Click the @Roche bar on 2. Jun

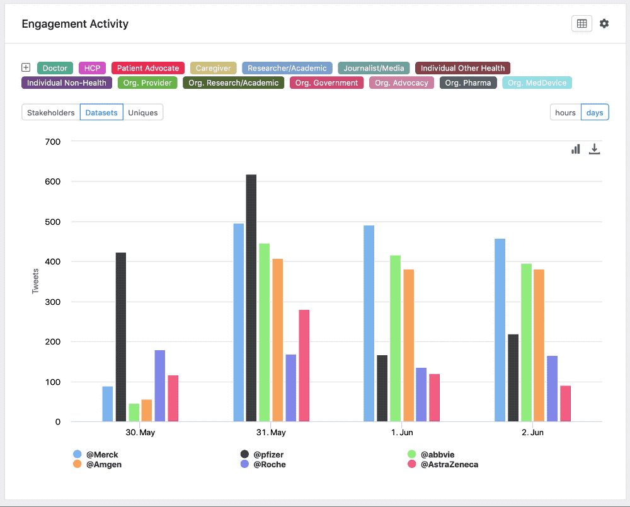pos(552,389)
